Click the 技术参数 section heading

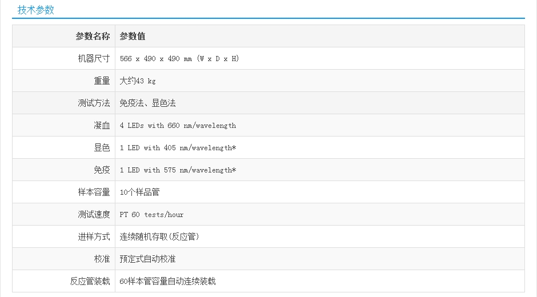36,10
